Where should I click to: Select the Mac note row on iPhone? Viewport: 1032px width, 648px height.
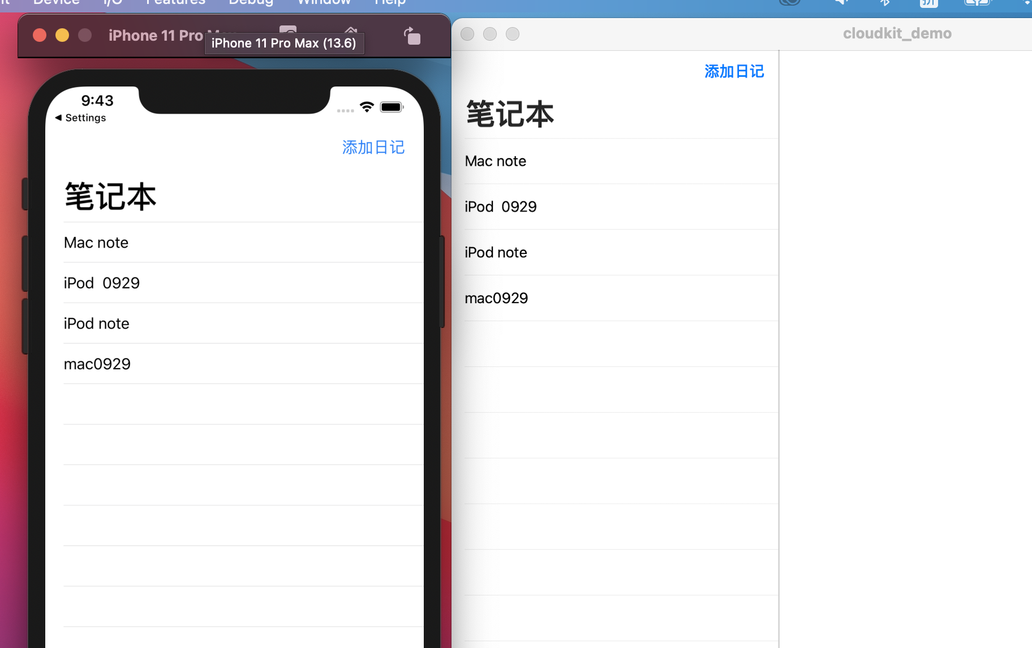(x=243, y=243)
